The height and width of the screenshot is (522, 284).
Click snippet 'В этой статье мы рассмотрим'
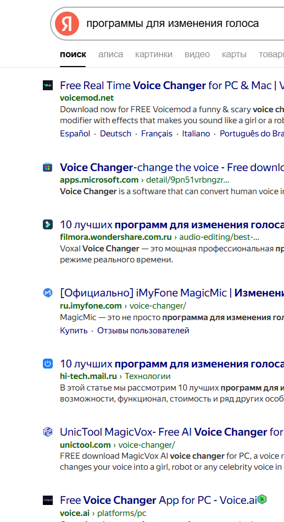(x=172, y=393)
